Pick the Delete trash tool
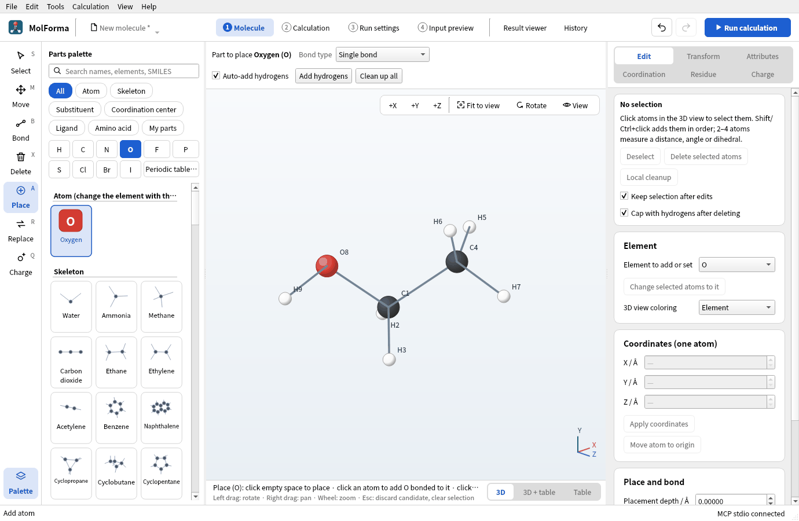Viewport: 799px width, 521px height. click(x=21, y=163)
